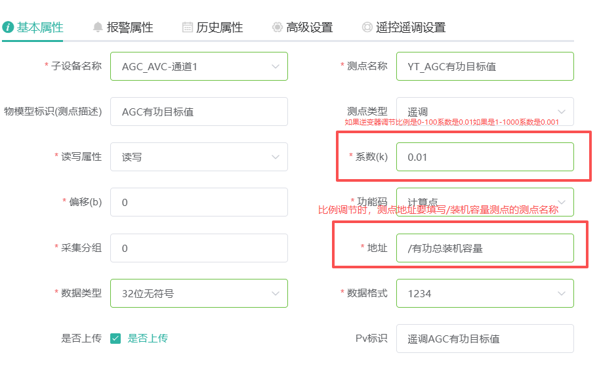Click the 偏移(b) input field

(x=198, y=202)
